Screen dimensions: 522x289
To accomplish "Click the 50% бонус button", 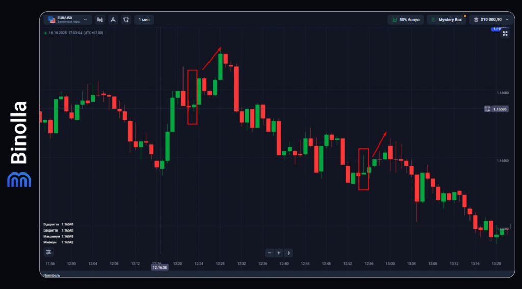I will [x=405, y=20].
